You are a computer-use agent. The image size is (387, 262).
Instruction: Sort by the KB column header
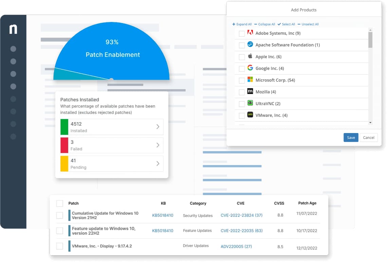pyautogui.click(x=163, y=203)
